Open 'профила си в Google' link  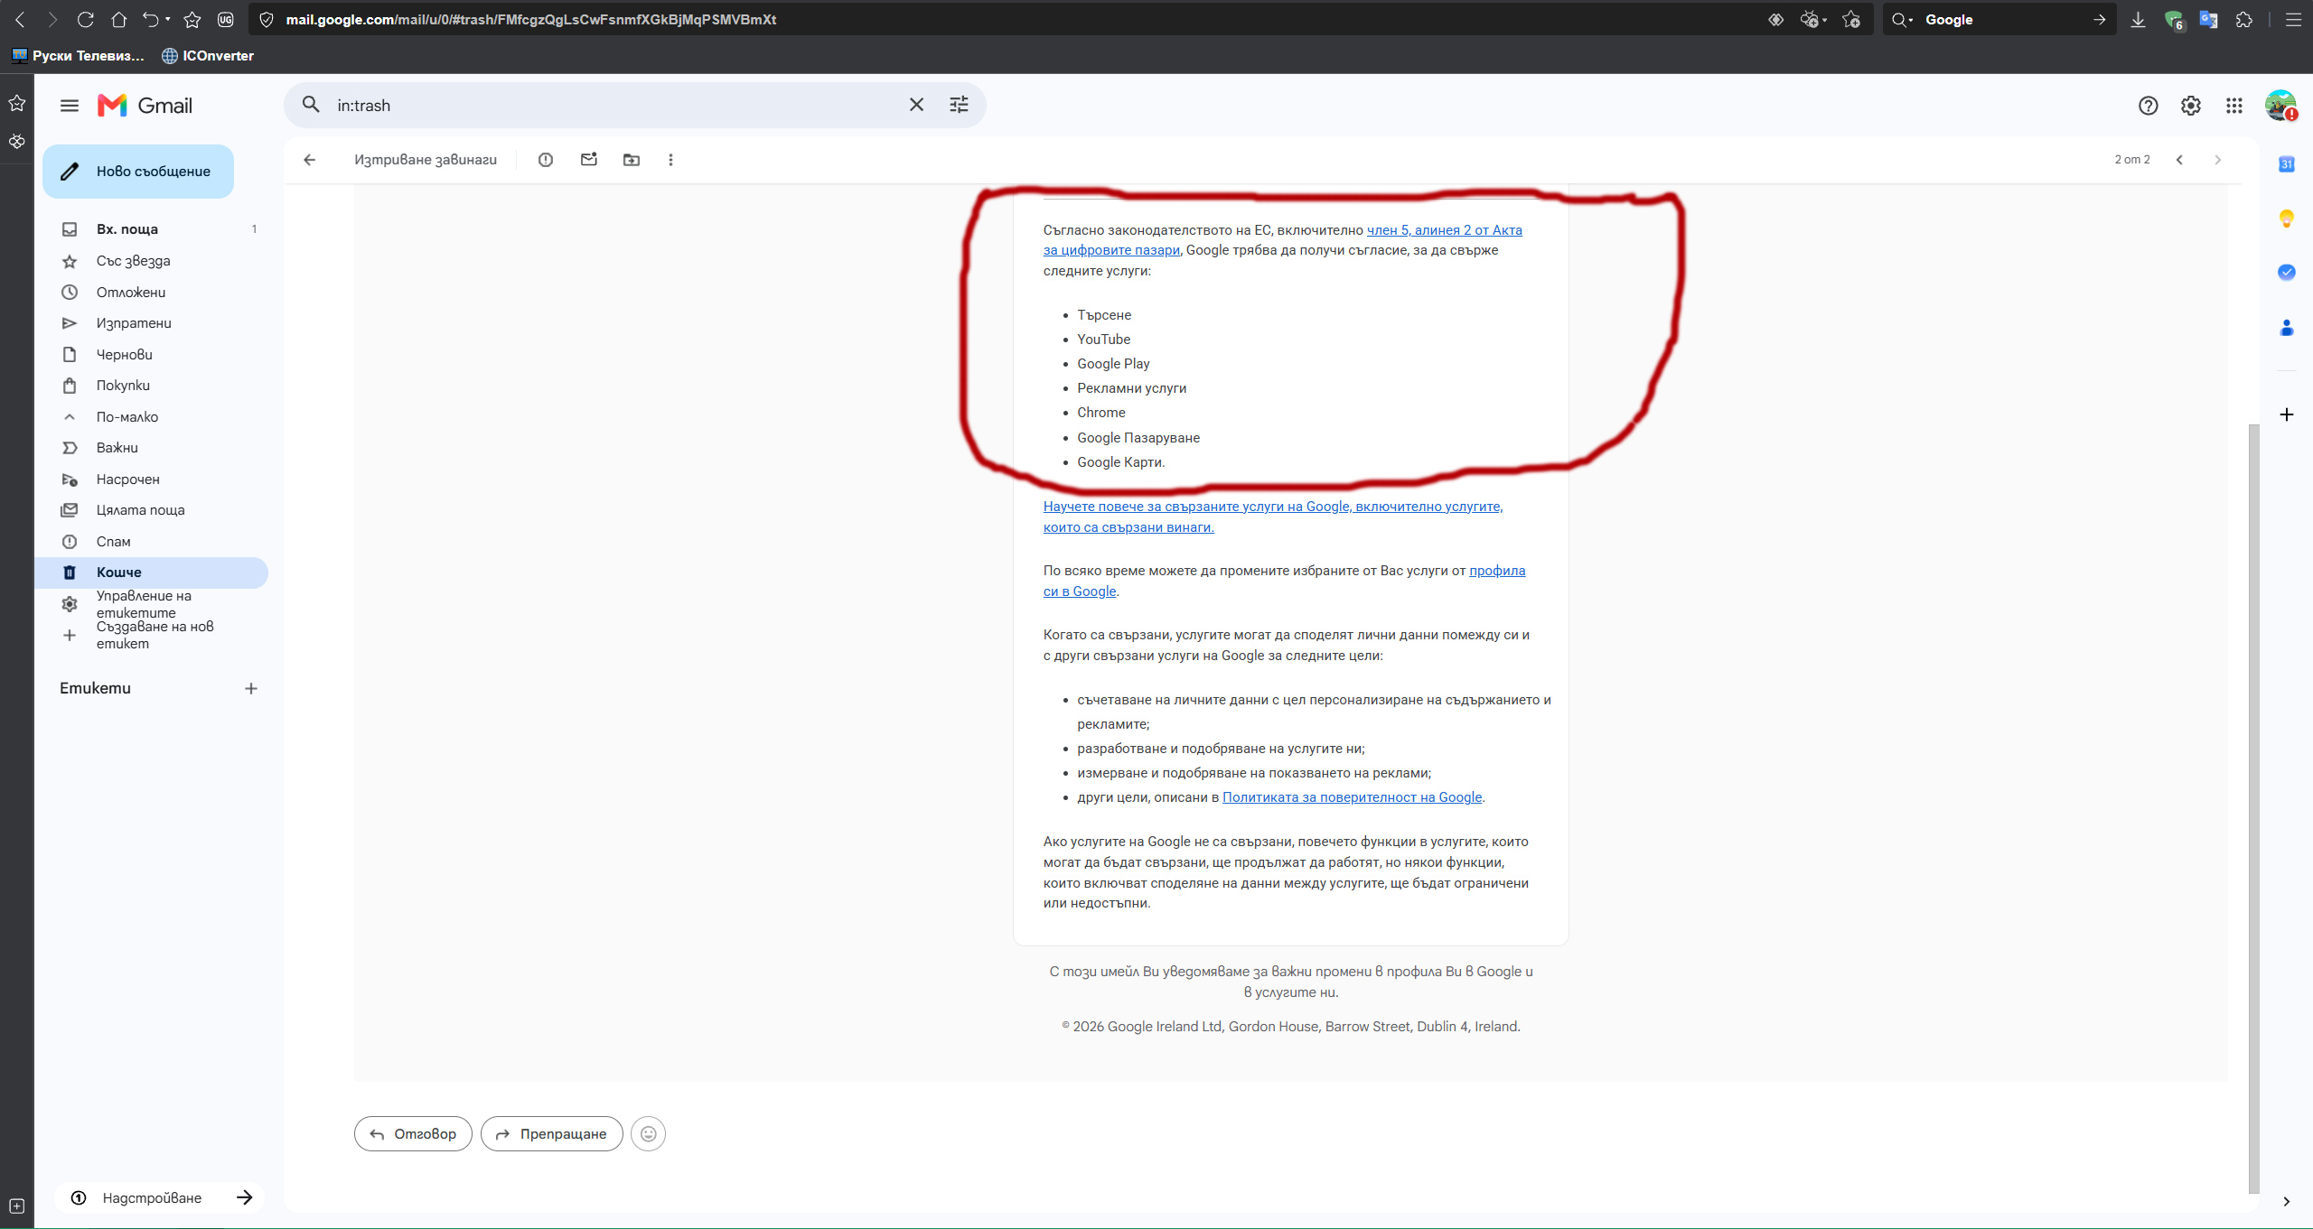[x=1285, y=581]
